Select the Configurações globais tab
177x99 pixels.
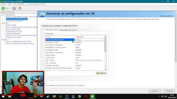point(51,30)
